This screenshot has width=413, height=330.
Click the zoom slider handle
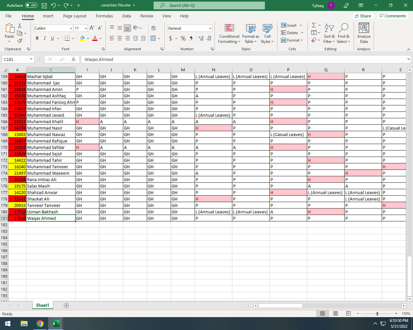(x=377, y=314)
